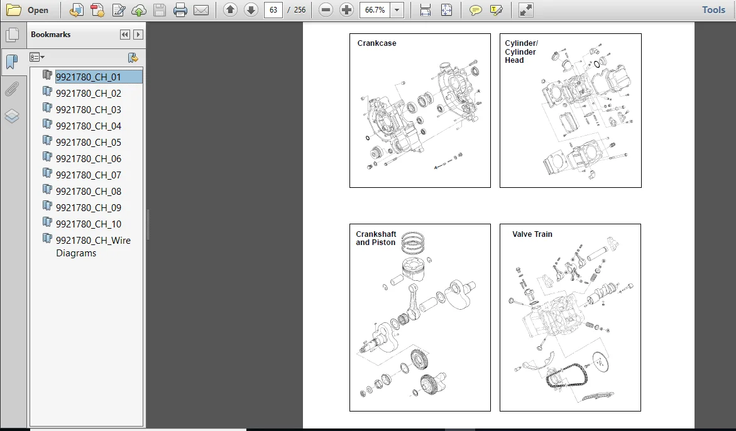Click the Create PDF from file icon

(77, 10)
